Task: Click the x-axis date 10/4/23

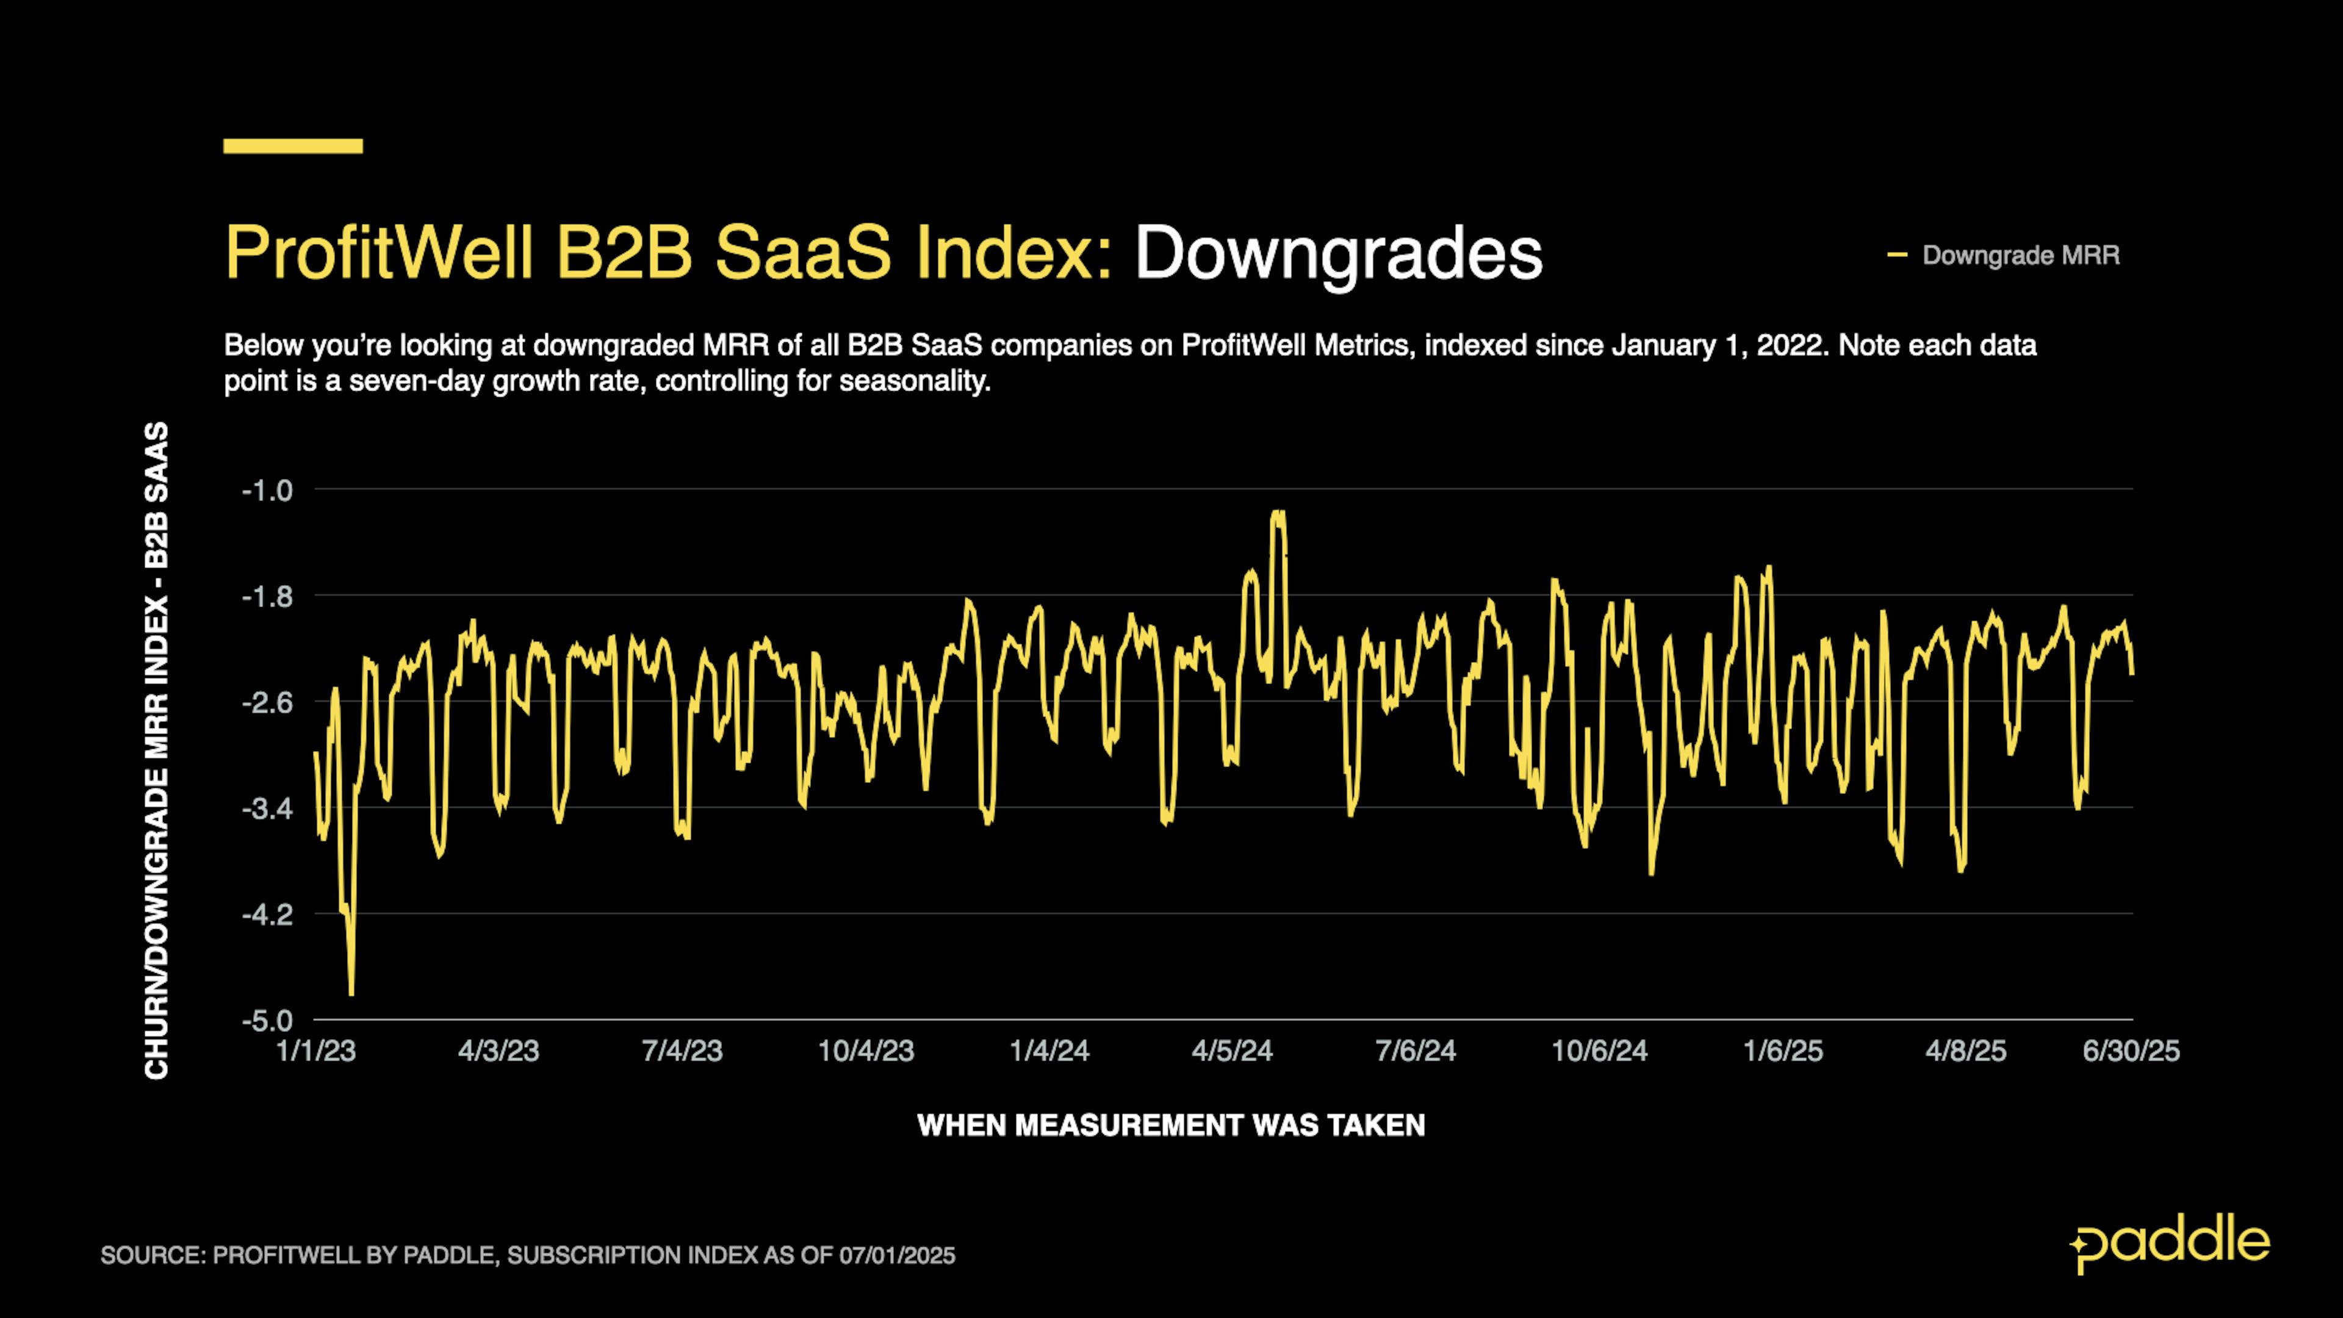Action: 866,1051
